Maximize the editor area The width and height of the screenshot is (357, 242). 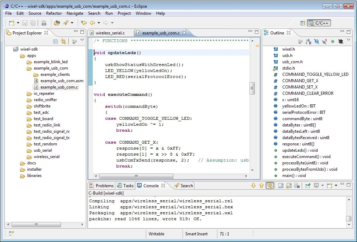[x=257, y=32]
